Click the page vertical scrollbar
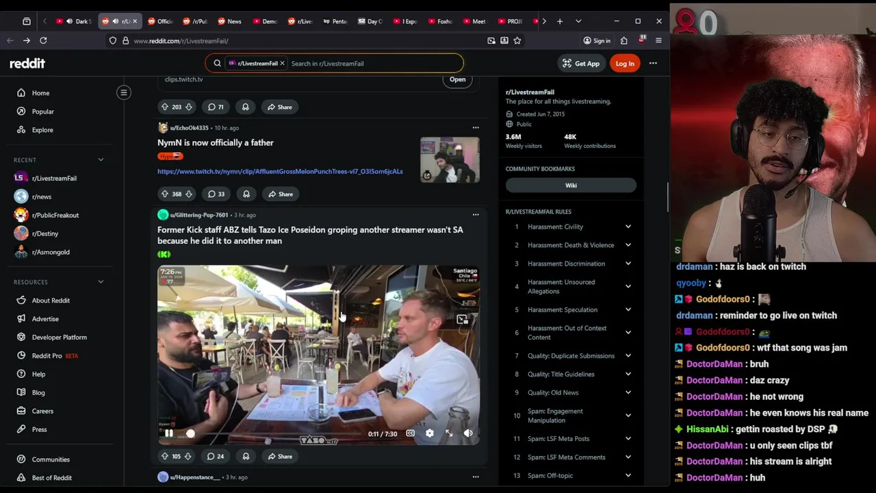The height and width of the screenshot is (493, 876). point(667,199)
